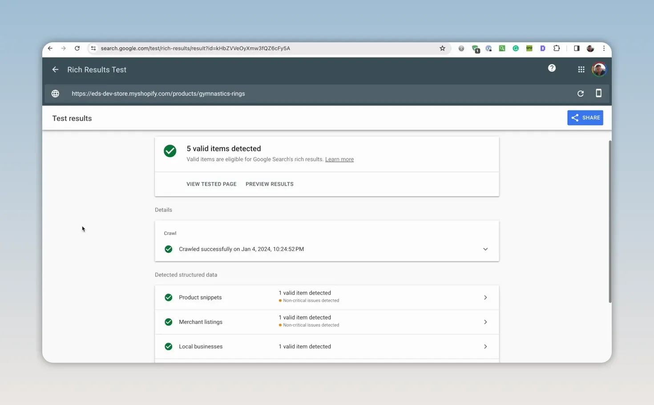Select the 'Product snippets' row label

coord(200,297)
